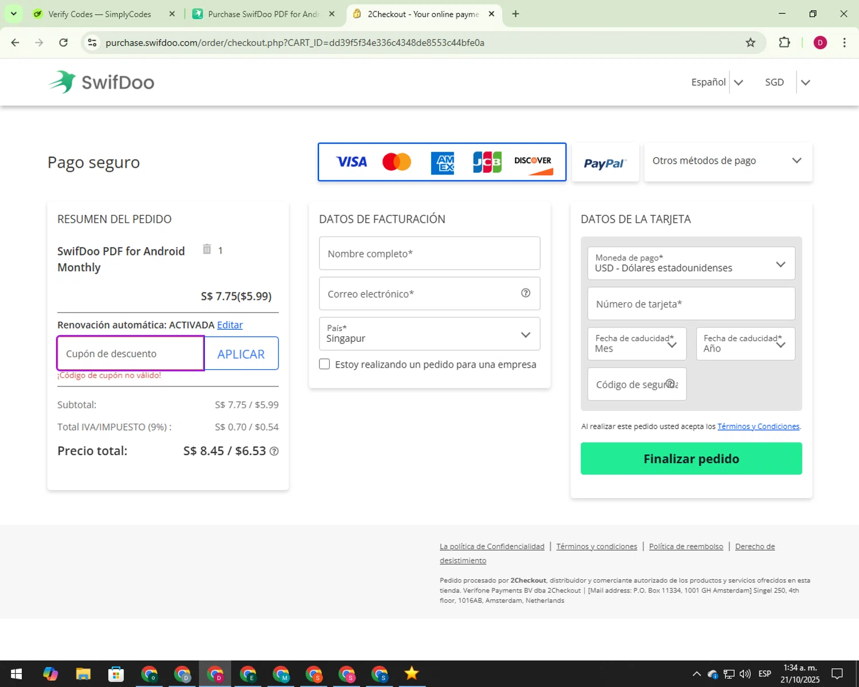Go back to the previous page
Image resolution: width=859 pixels, height=687 pixels.
pyautogui.click(x=15, y=42)
